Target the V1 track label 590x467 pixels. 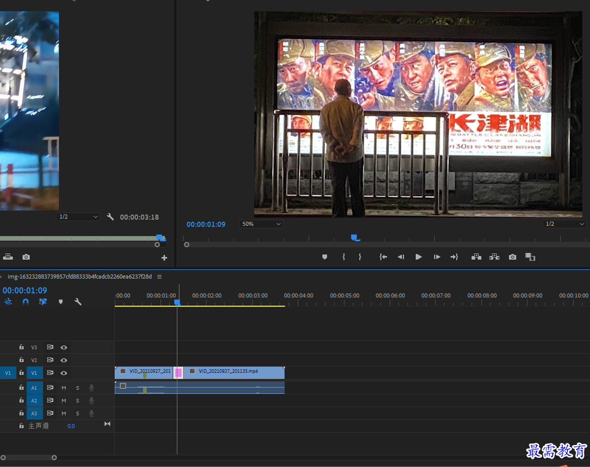(34, 373)
